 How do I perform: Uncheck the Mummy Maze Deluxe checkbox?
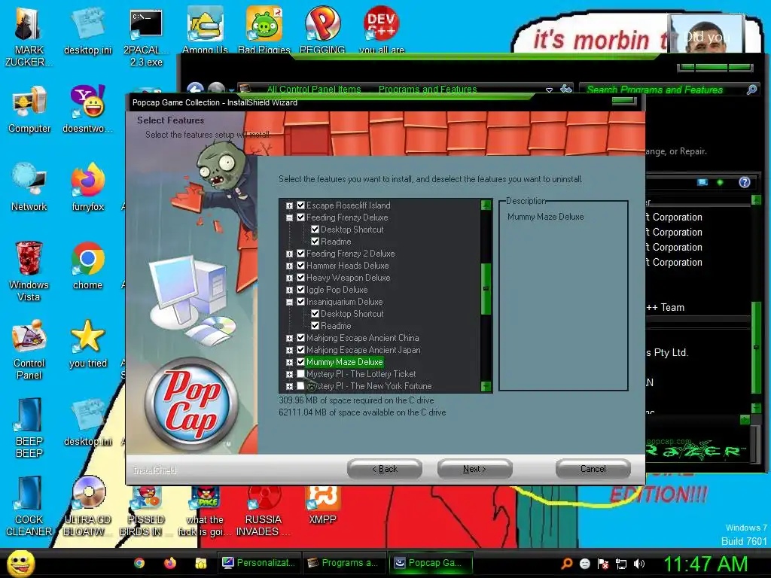301,362
